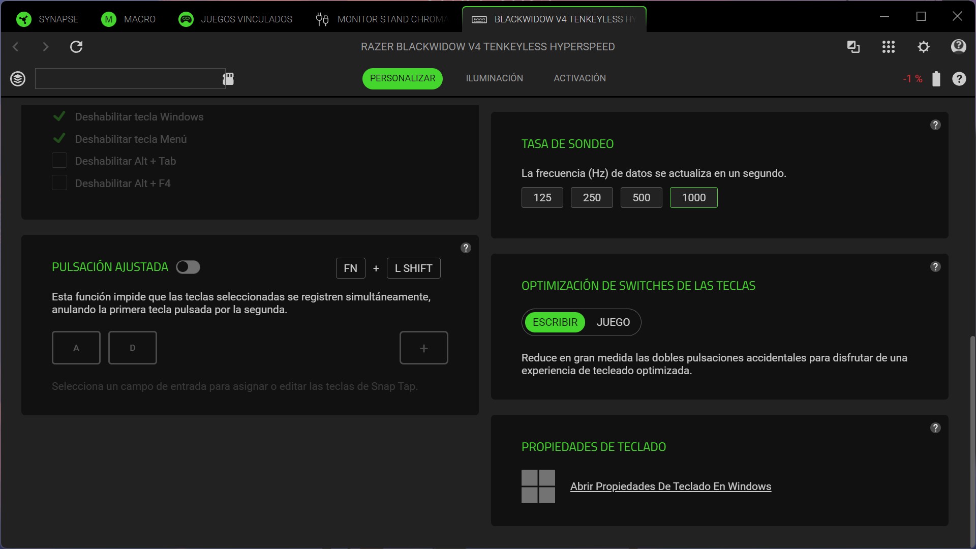The image size is (976, 549).
Task: Select the A snap tap key field
Action: click(x=76, y=348)
